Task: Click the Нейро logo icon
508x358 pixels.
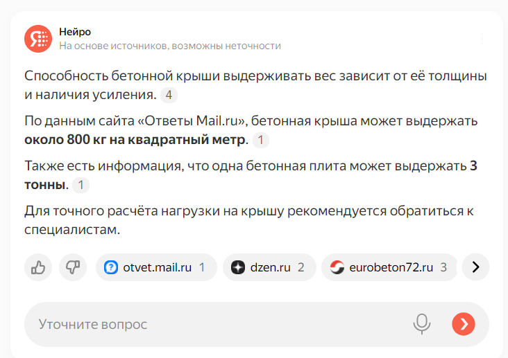Action: [x=38, y=38]
